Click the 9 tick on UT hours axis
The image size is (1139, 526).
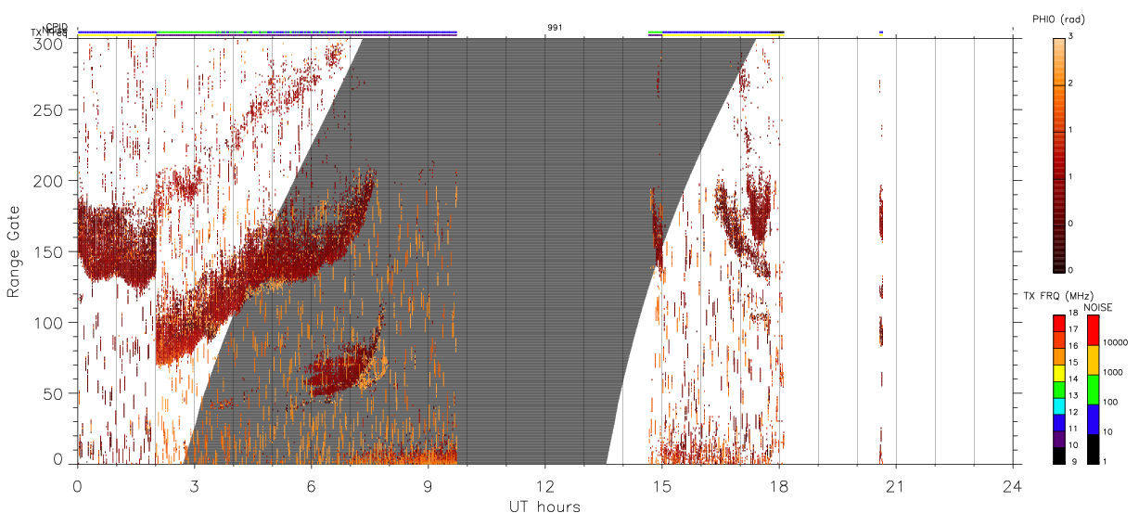point(428,485)
